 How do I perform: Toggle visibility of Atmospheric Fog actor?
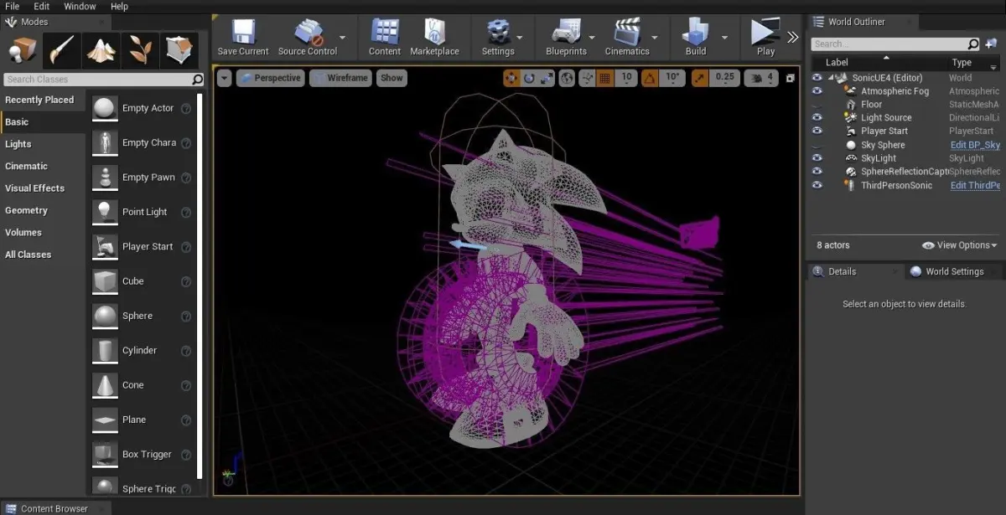[817, 91]
